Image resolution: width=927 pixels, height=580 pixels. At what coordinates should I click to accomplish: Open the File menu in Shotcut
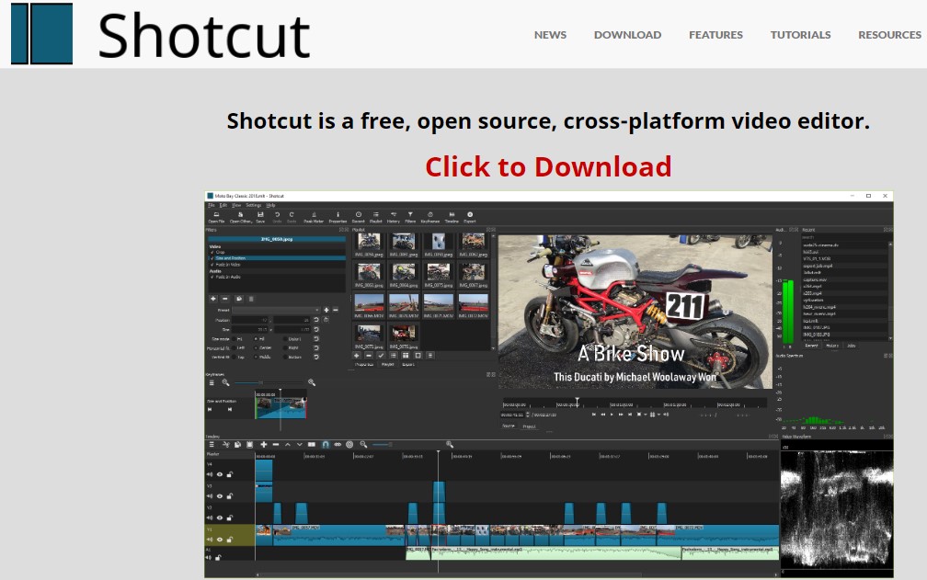coord(212,205)
